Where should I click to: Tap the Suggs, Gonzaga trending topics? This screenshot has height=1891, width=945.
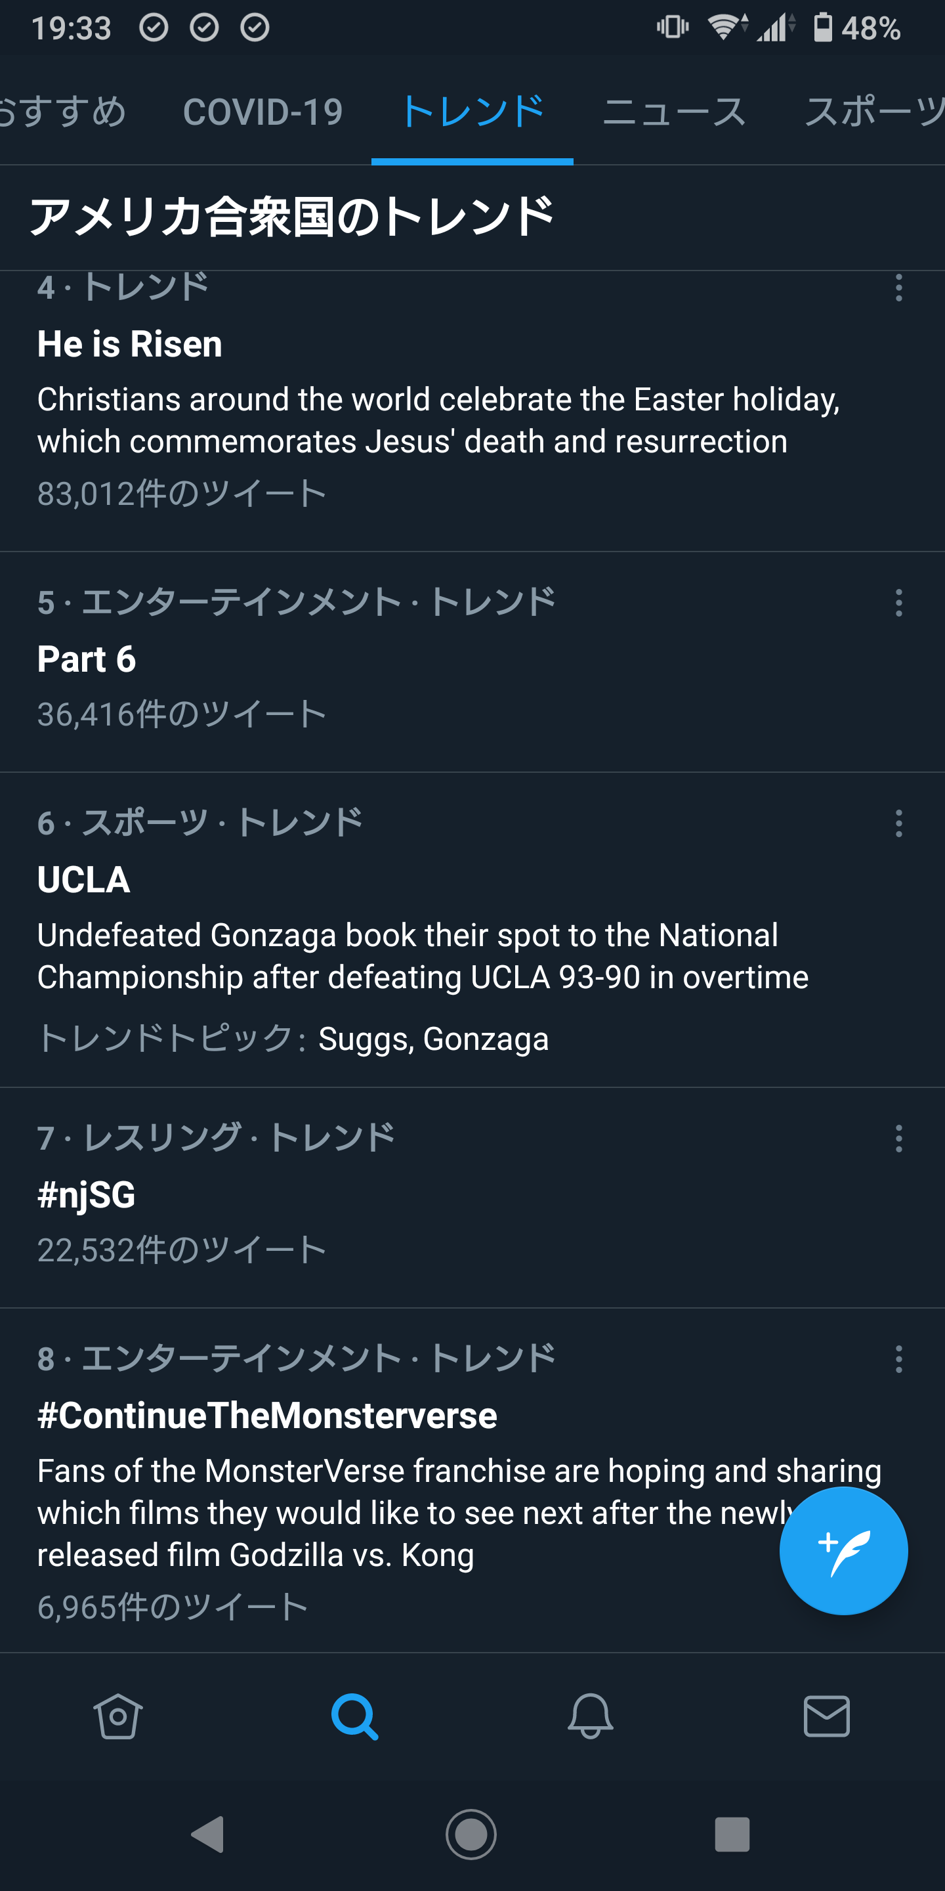click(433, 1039)
